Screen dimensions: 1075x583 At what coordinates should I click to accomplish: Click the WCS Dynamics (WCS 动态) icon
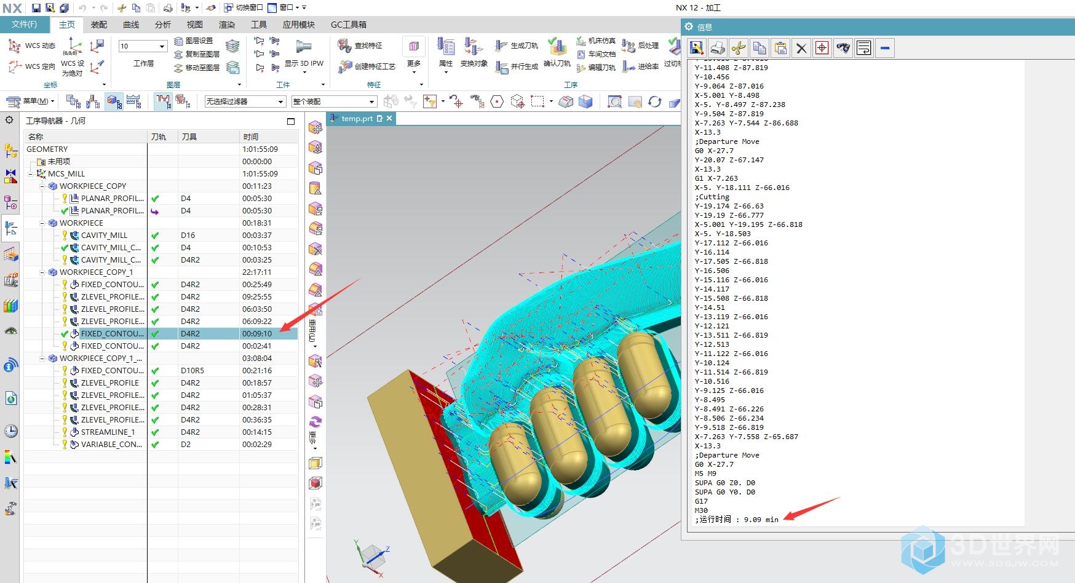click(x=14, y=46)
